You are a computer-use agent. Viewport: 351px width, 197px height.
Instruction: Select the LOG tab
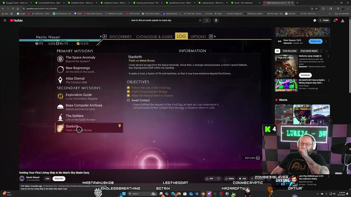(x=181, y=36)
